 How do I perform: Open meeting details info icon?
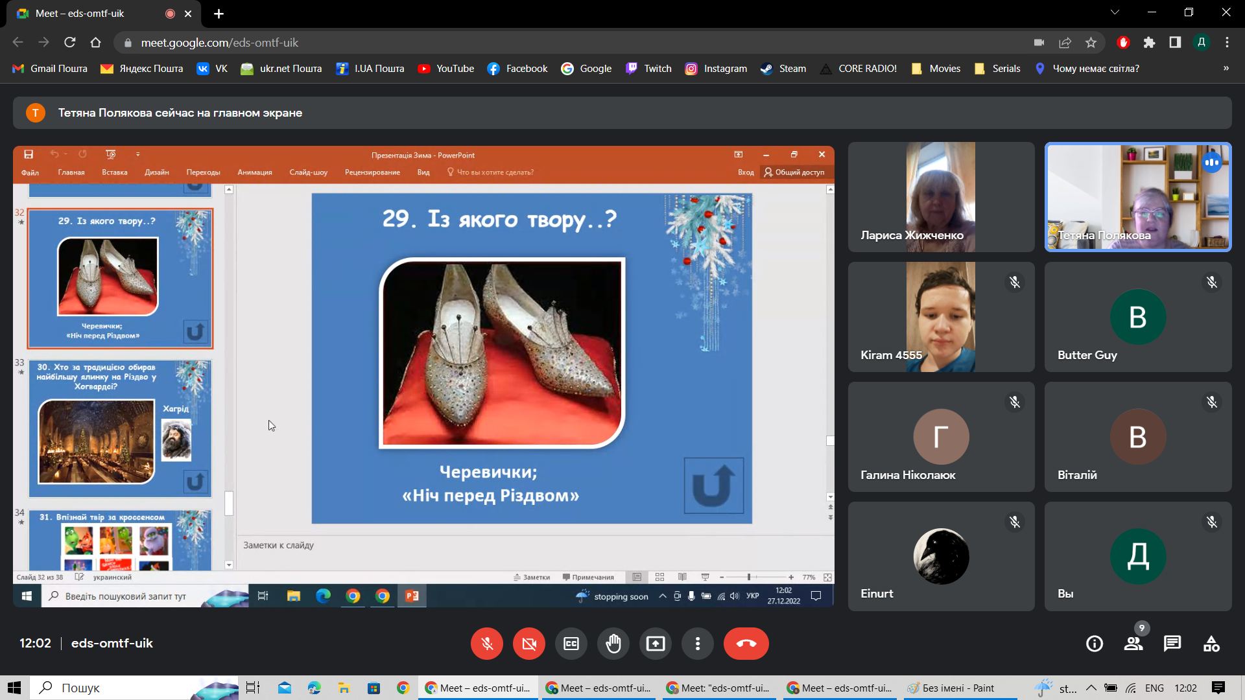tap(1095, 644)
